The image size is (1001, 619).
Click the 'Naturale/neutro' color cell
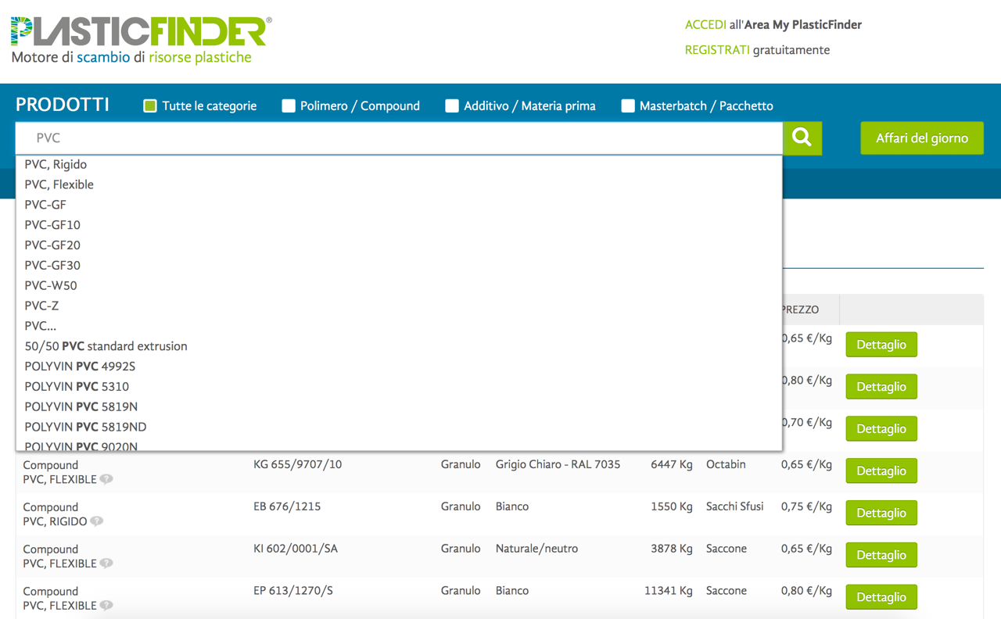(536, 549)
